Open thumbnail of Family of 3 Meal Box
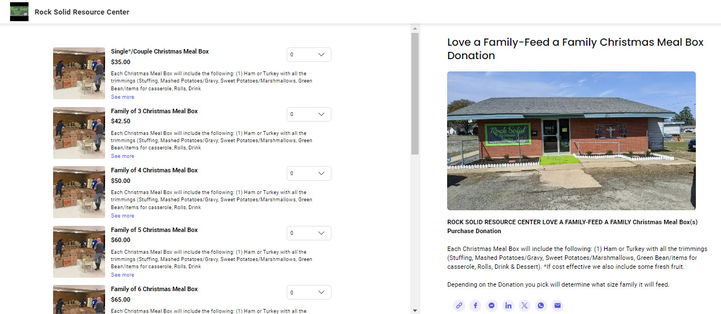The width and height of the screenshot is (721, 314). pyautogui.click(x=79, y=133)
